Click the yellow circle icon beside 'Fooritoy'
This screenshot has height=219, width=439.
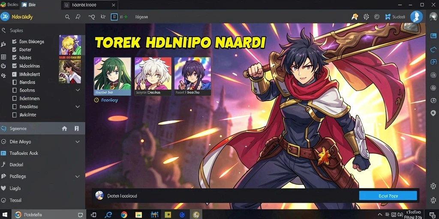(96, 100)
